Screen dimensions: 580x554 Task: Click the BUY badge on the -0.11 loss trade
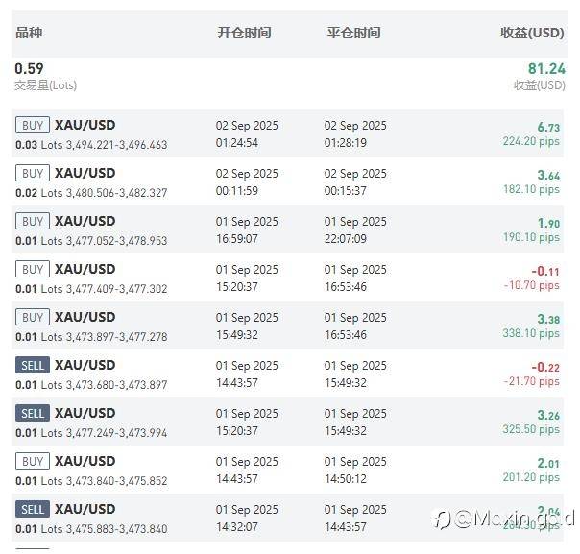pyautogui.click(x=33, y=269)
